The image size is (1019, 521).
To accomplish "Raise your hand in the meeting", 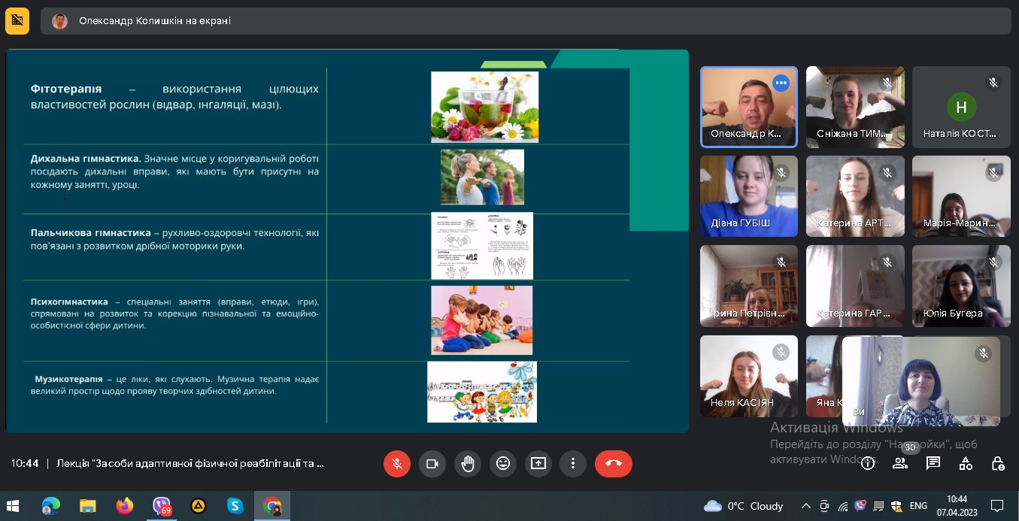I will click(x=468, y=464).
